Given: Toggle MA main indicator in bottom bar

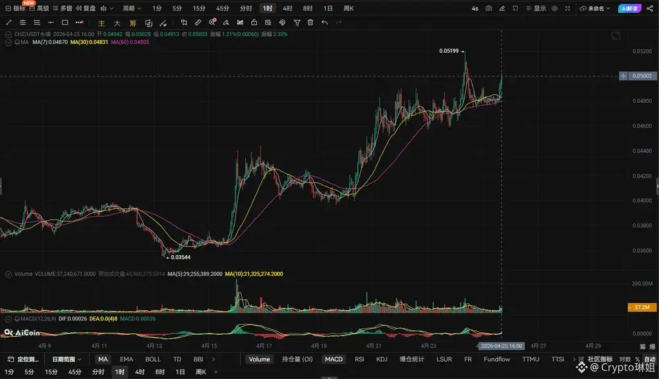Looking at the screenshot, I should coord(103,359).
